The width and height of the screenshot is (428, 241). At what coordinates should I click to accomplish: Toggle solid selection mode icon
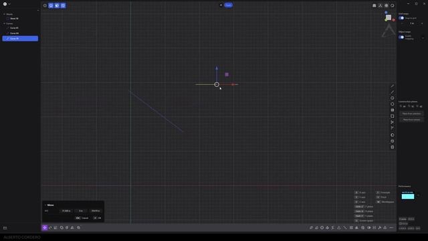[x=63, y=5]
